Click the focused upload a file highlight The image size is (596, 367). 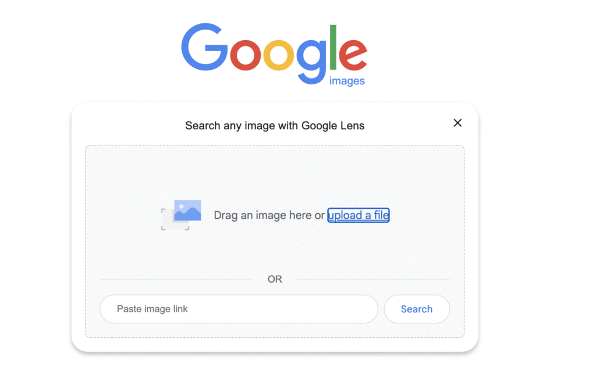[358, 215]
